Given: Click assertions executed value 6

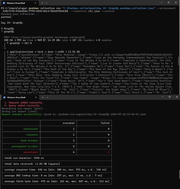Looking at the screenshot, I should (x=74, y=152).
